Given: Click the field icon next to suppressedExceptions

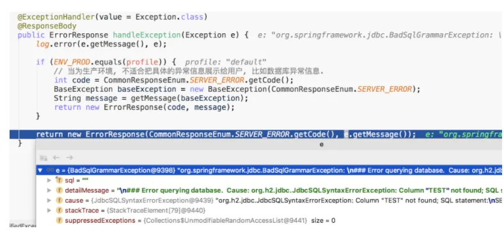Looking at the screenshot, I should tap(59, 220).
